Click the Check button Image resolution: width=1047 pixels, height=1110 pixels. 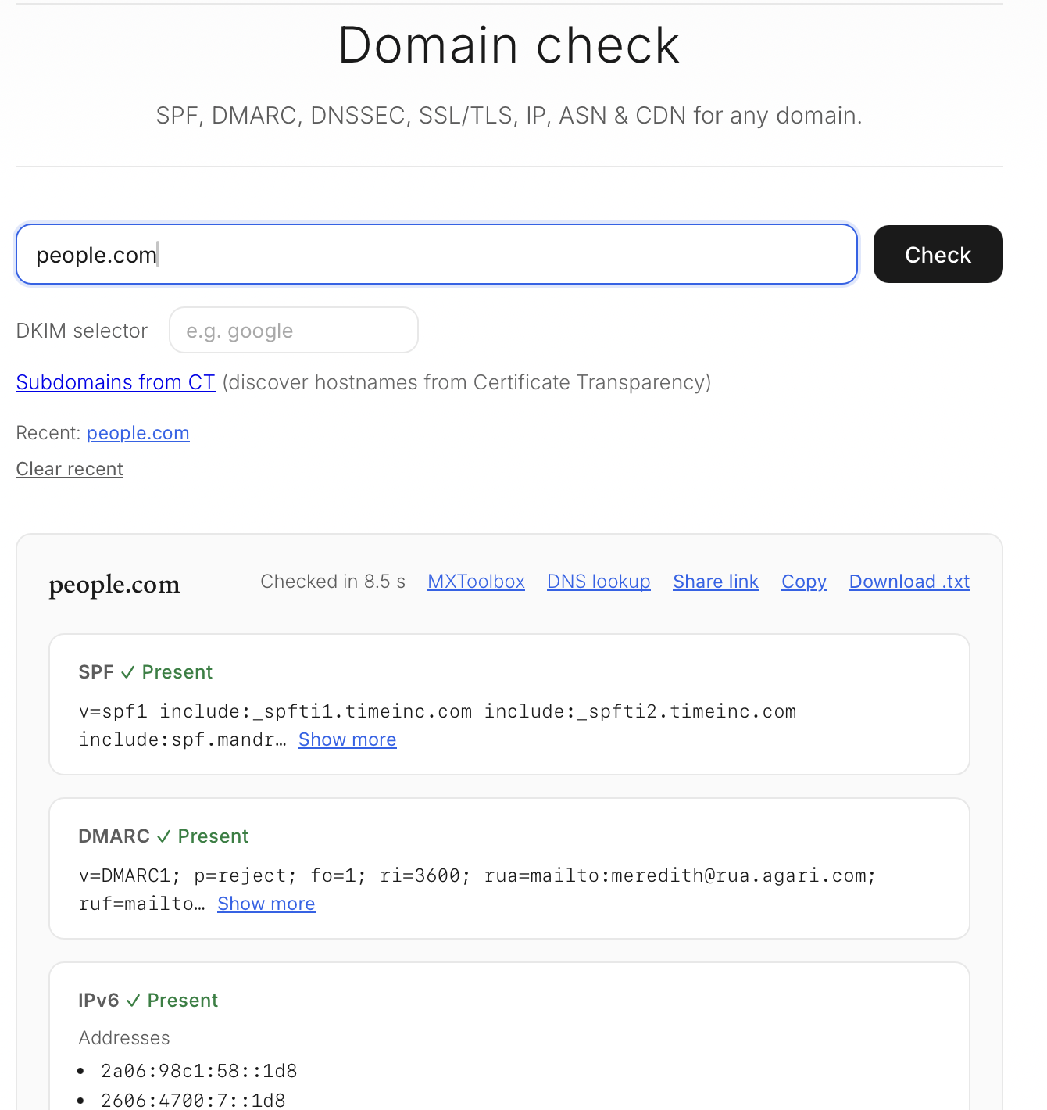(937, 254)
